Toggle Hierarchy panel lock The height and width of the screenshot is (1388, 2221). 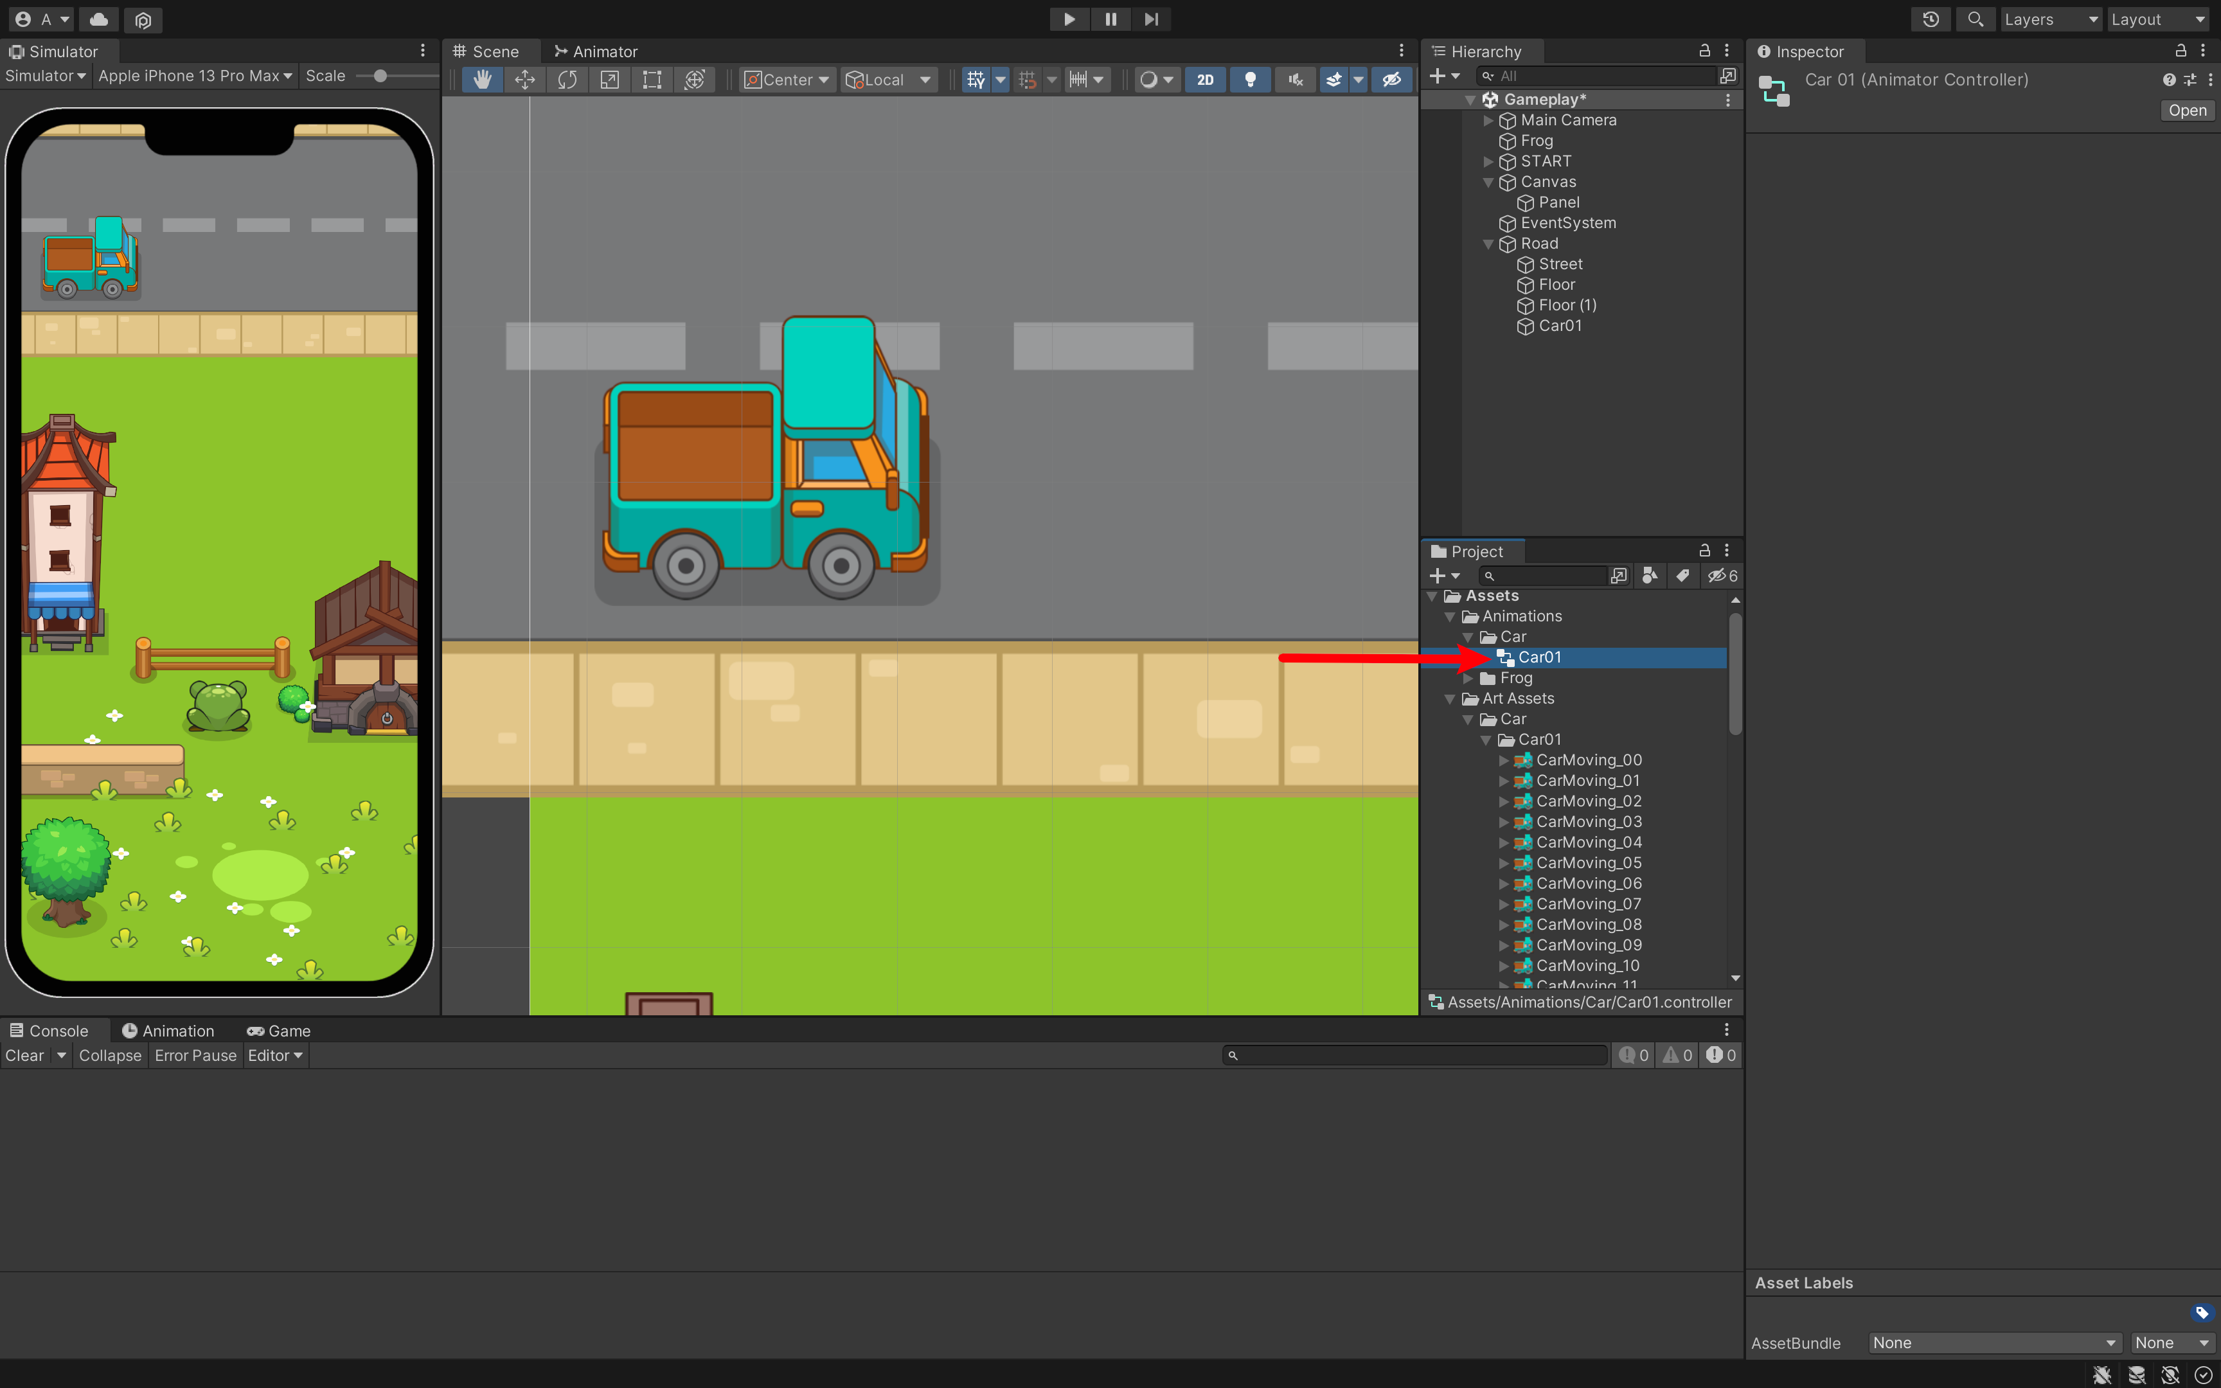pos(1704,51)
